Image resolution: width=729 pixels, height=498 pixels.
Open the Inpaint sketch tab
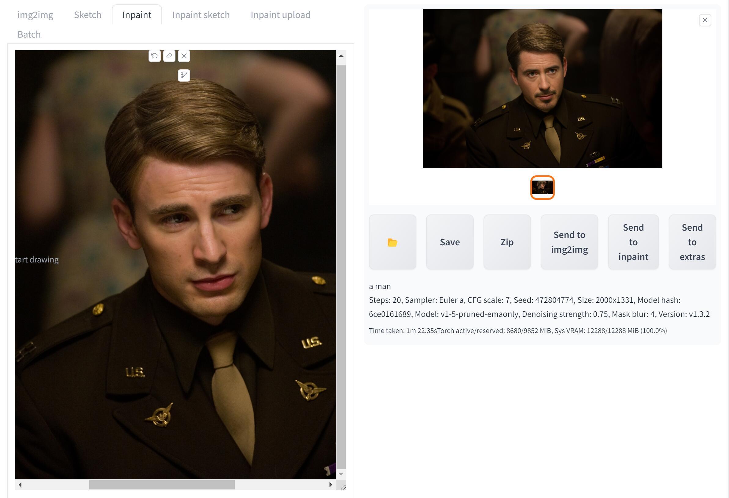[x=201, y=15]
